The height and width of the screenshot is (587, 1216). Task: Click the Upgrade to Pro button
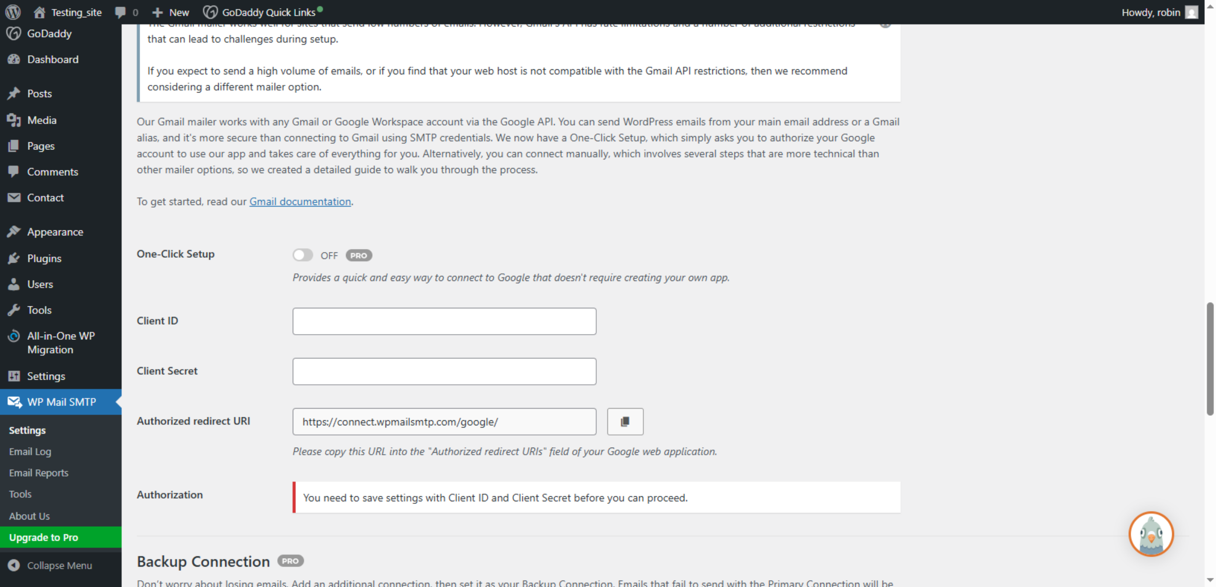tap(44, 537)
